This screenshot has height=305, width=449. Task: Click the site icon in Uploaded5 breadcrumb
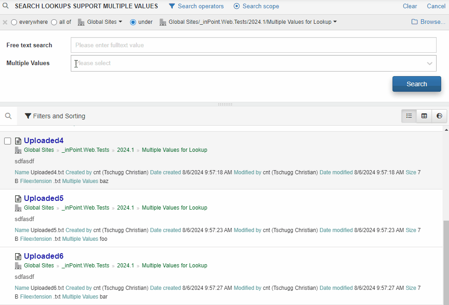coord(18,208)
